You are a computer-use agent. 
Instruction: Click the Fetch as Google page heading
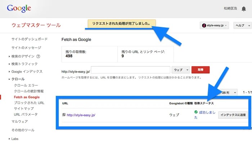pyautogui.click(x=76, y=40)
